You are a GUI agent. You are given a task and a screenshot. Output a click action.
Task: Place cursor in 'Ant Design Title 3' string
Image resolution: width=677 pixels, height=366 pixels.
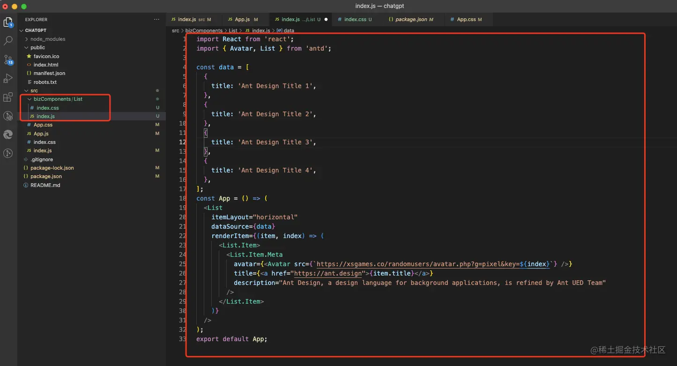275,142
